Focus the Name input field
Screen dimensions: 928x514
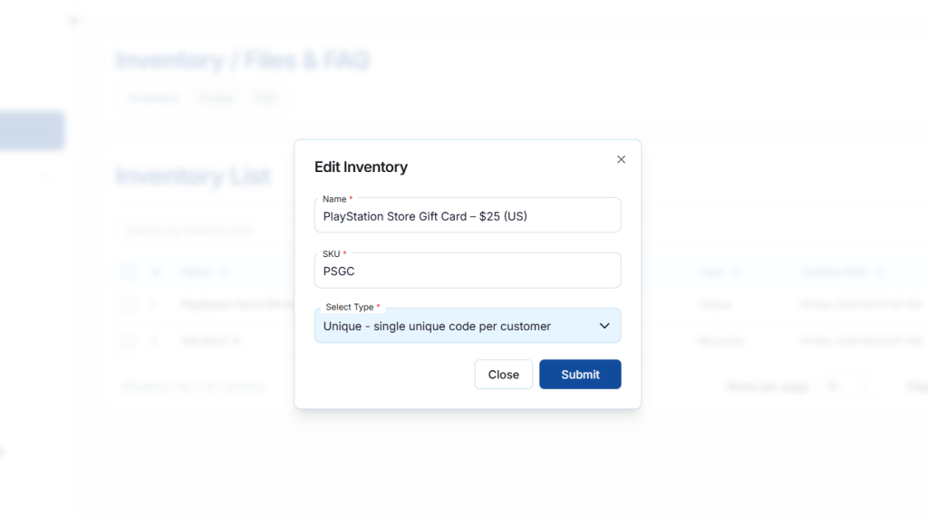[x=467, y=217]
